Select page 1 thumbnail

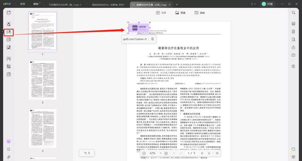[x=43, y=31]
